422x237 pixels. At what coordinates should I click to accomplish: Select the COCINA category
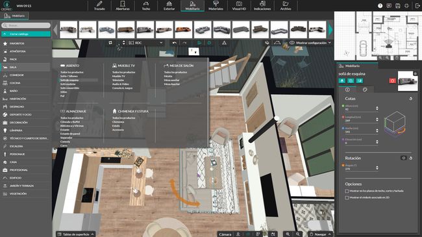click(25, 83)
